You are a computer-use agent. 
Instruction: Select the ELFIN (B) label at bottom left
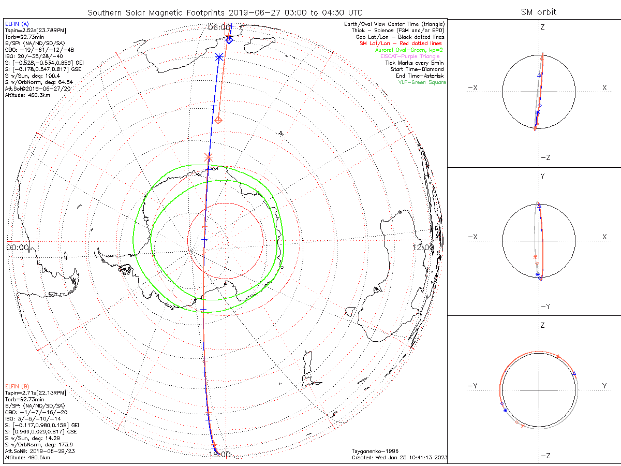(x=17, y=386)
